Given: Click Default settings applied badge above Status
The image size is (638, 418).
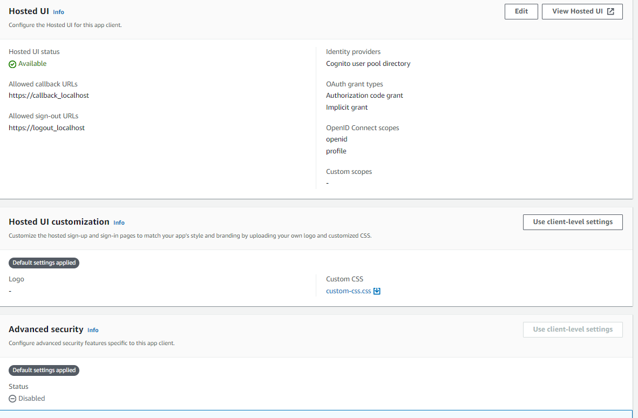Looking at the screenshot, I should (44, 370).
